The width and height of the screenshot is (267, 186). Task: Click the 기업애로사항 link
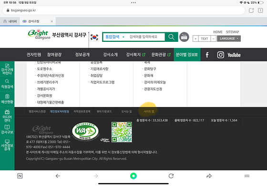[x=99, y=69]
